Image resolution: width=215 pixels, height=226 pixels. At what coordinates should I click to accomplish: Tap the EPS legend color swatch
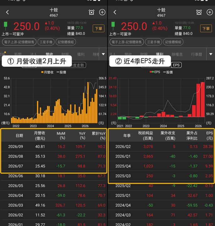152,72
